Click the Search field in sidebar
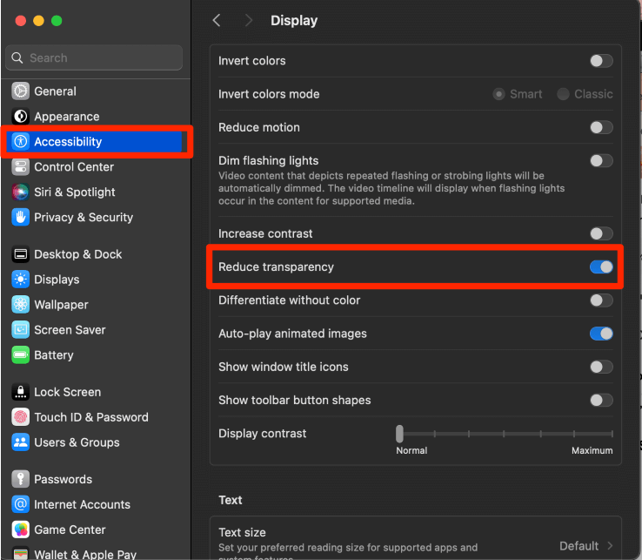 tap(96, 58)
